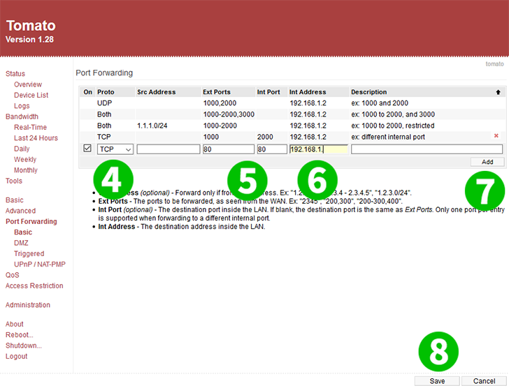Click the Port Forwarding menu item
Screen dimensions: 509x388
pyautogui.click(x=31, y=221)
